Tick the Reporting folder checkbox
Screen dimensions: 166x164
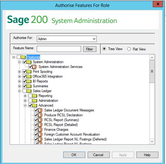[x=30, y=96]
